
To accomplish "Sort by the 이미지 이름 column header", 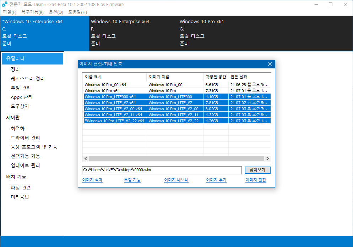I will [x=175, y=77].
